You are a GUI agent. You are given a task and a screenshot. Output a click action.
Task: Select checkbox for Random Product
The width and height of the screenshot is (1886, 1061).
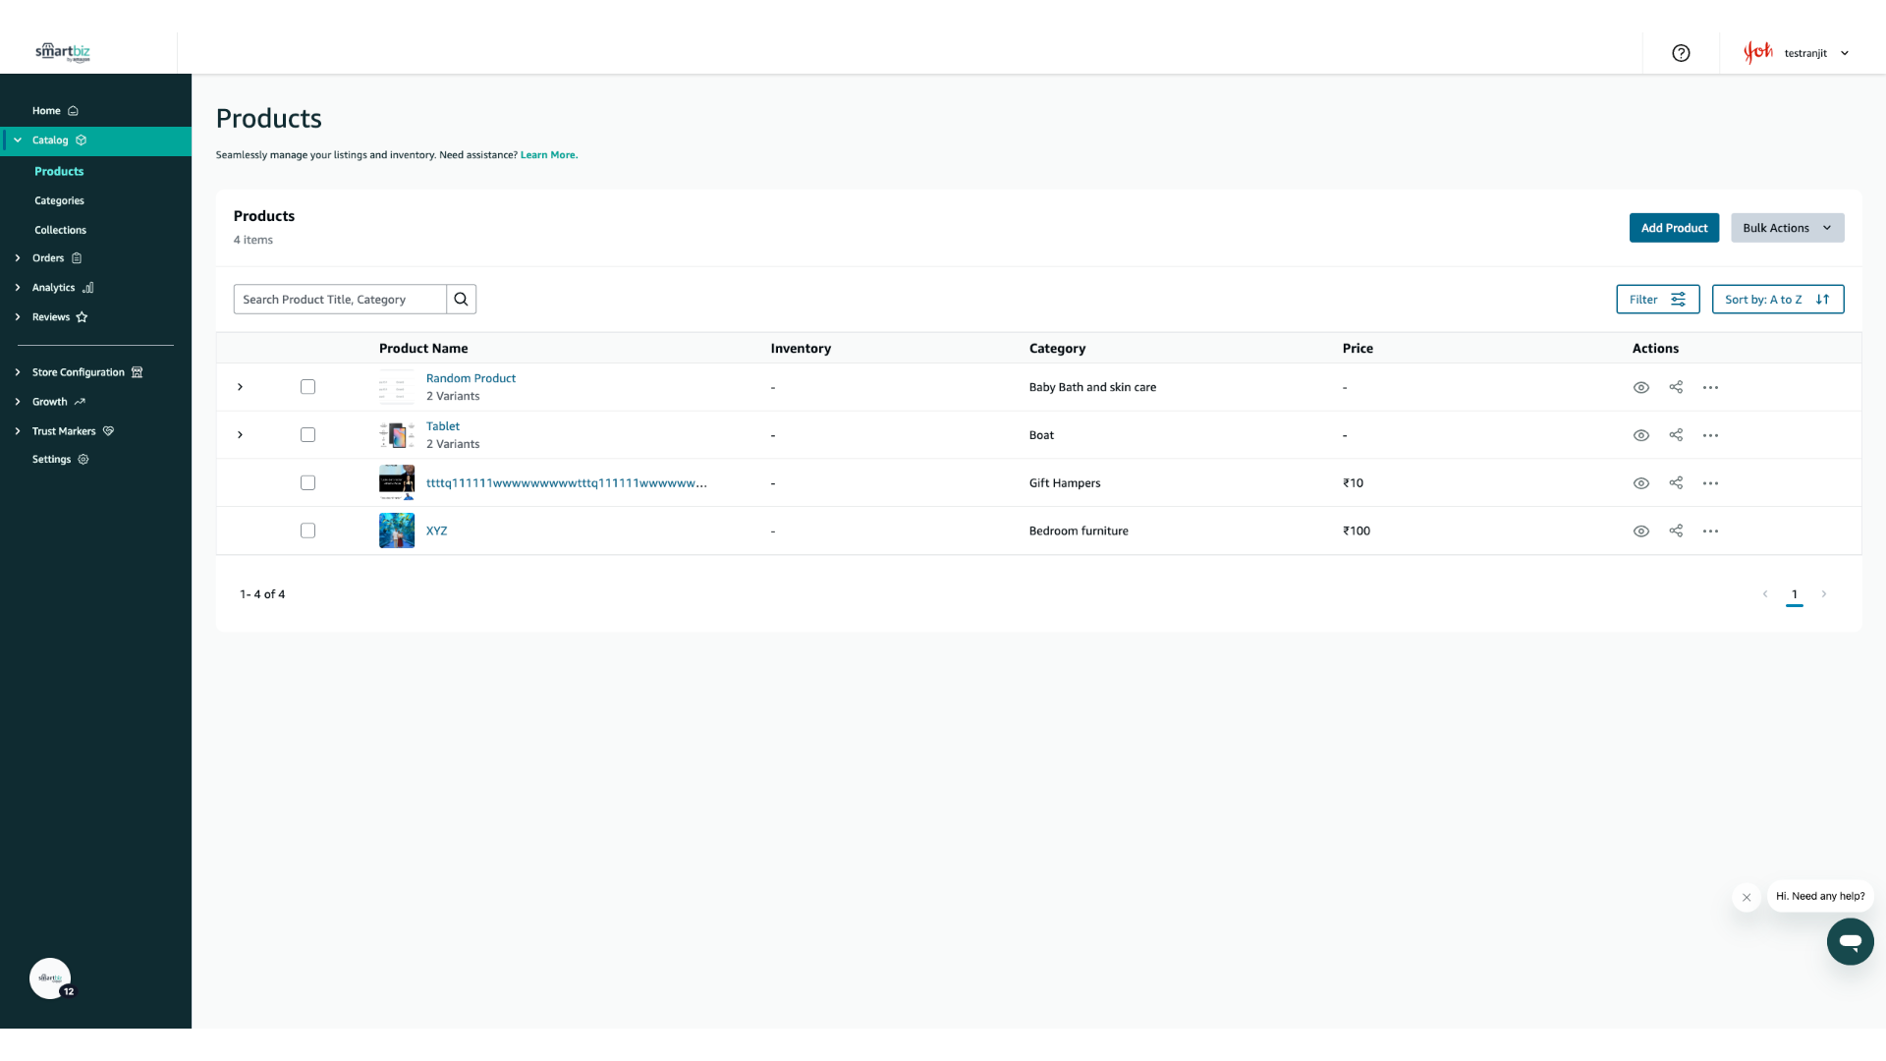coord(307,387)
